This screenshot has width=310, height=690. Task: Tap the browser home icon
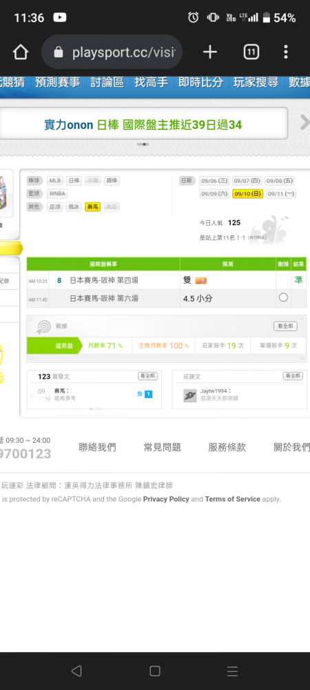click(x=21, y=52)
